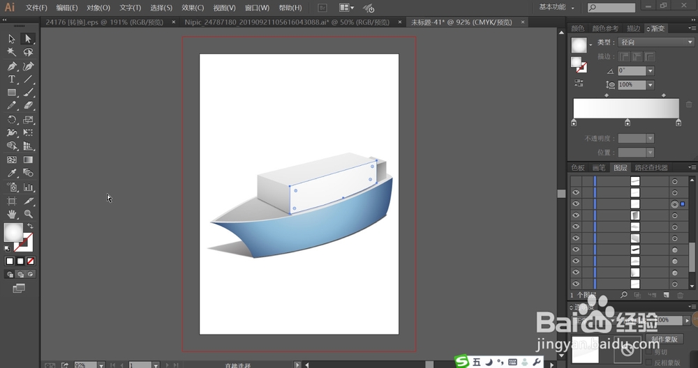Click the rightmost gradient color stop
Image resolution: width=698 pixels, height=368 pixels.
678,122
